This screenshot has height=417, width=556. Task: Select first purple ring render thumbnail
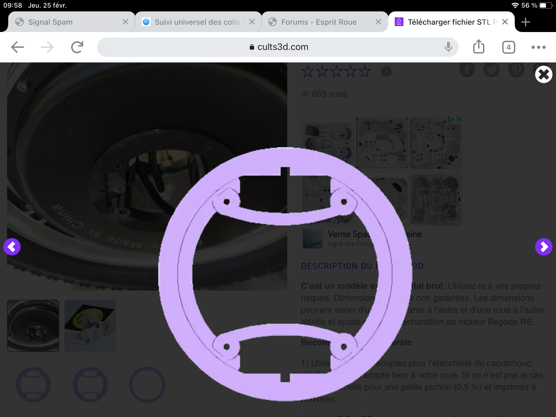click(33, 385)
